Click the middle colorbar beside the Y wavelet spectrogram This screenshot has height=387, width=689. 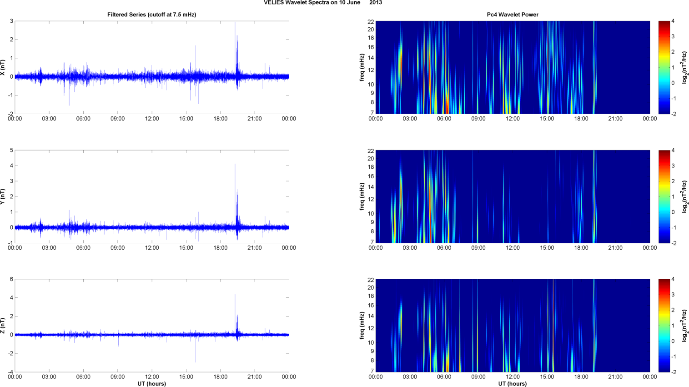[x=664, y=196]
